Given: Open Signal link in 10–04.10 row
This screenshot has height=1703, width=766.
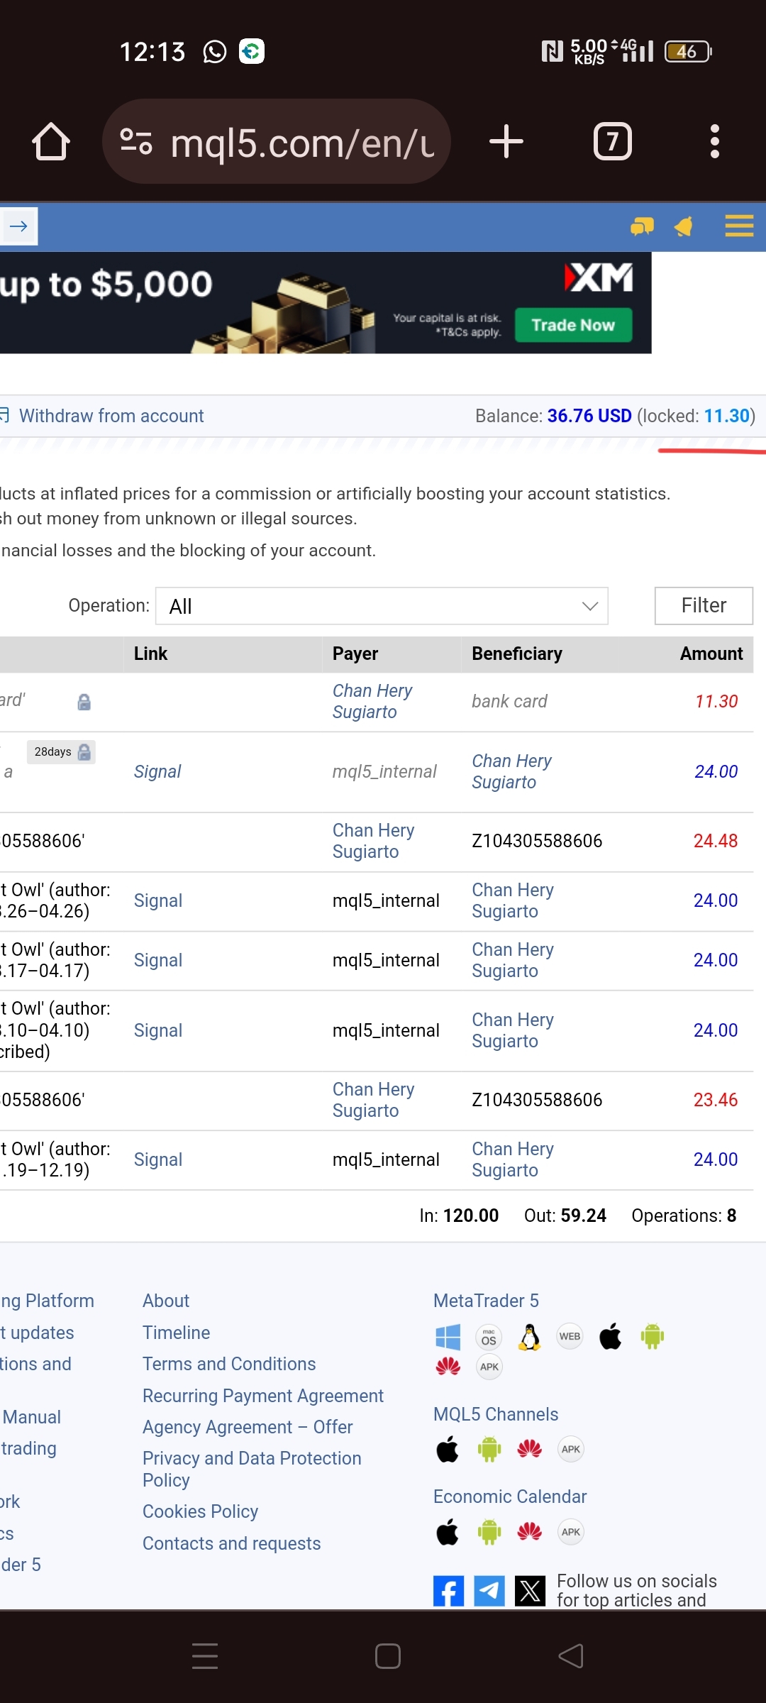Looking at the screenshot, I should click(x=158, y=1031).
